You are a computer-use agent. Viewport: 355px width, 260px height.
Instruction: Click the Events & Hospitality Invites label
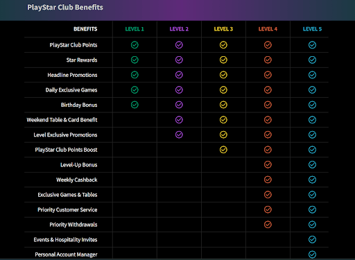point(65,240)
